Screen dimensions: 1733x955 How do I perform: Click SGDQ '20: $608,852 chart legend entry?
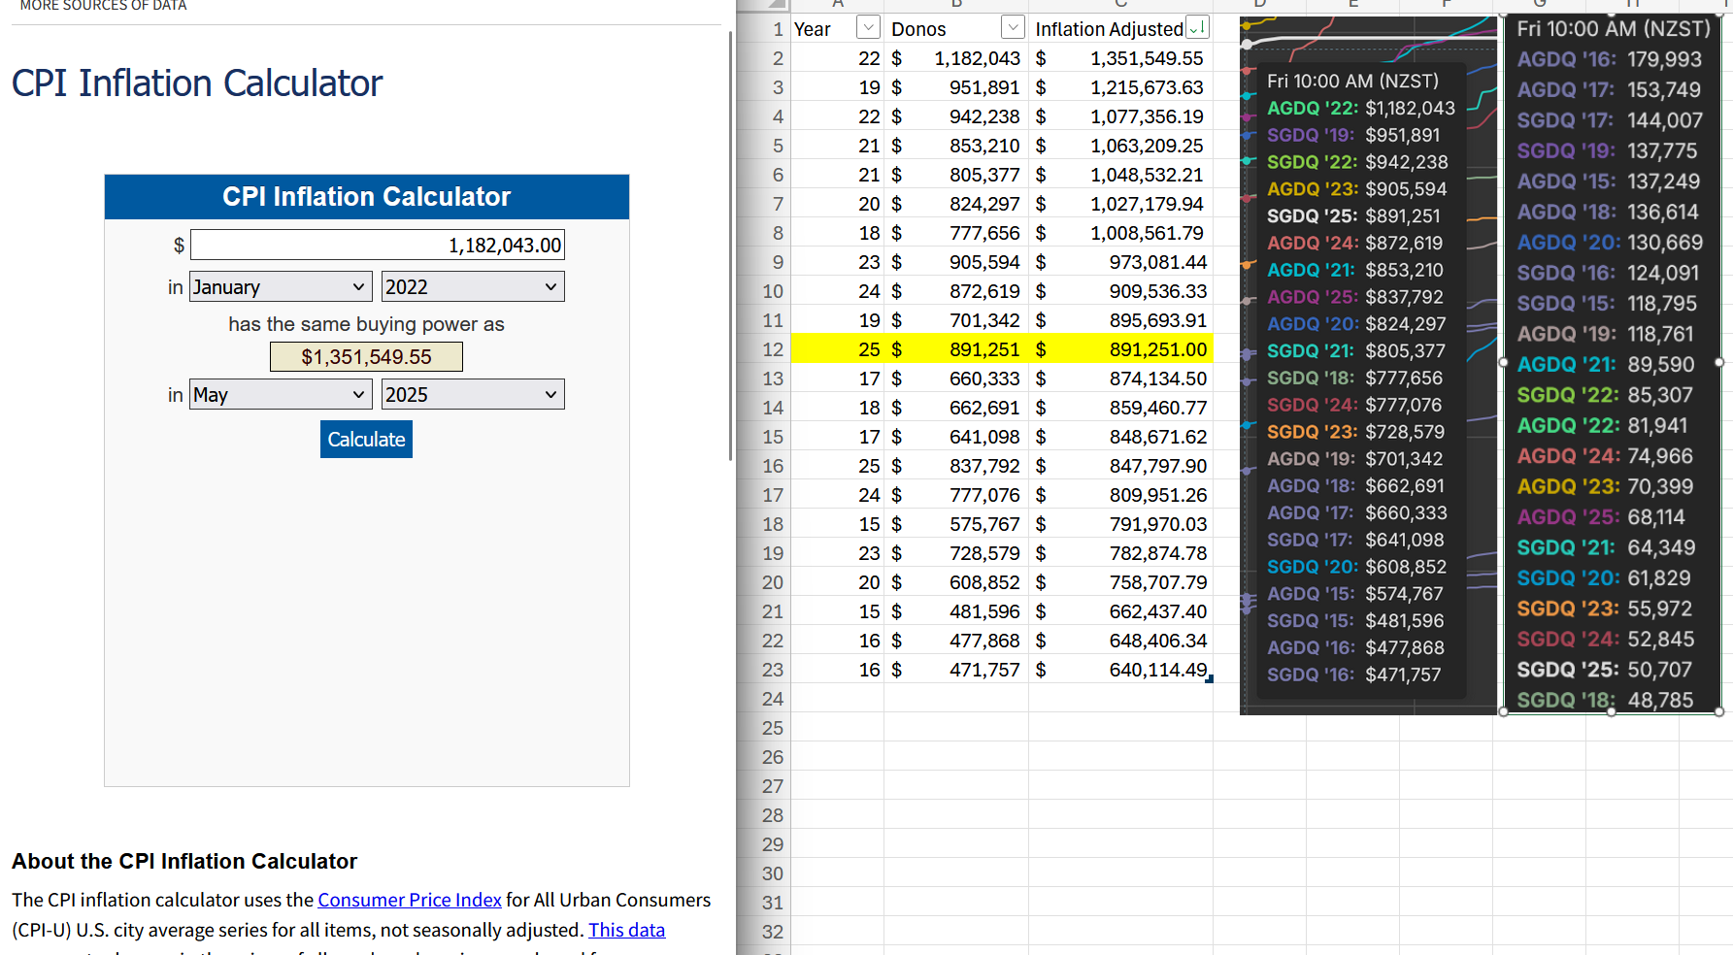point(1356,566)
